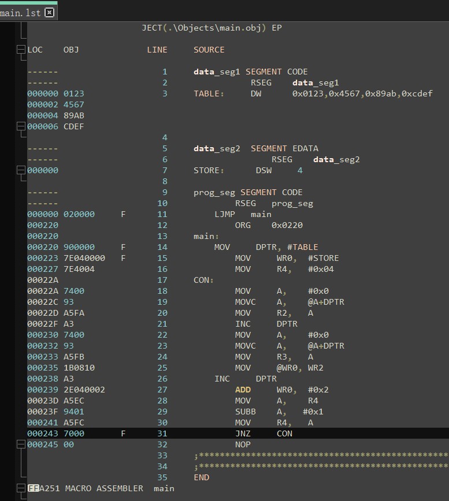Click the SOURCE column header
The width and height of the screenshot is (449, 501).
tap(209, 50)
